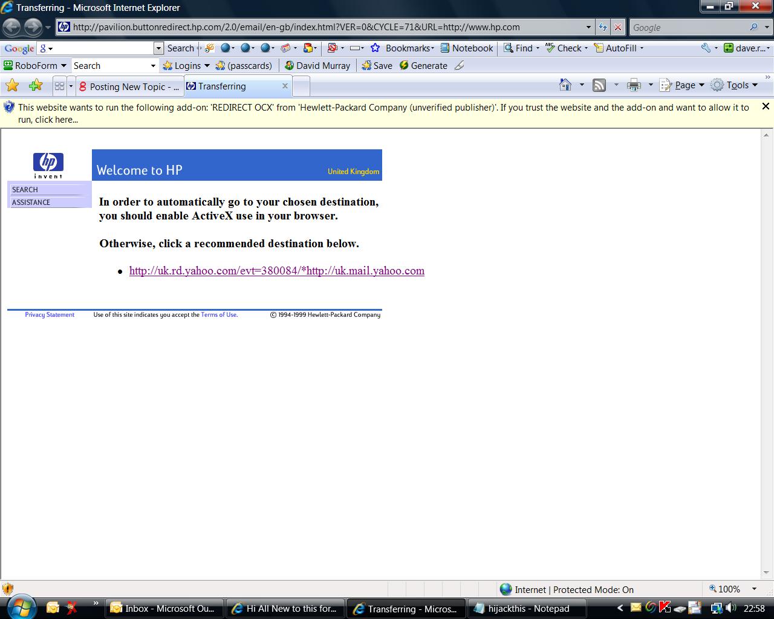
Task: Click inside the address bar URL
Action: pyautogui.click(x=296, y=27)
